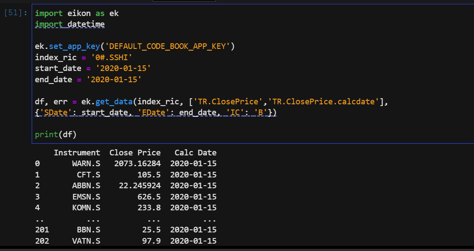Click the start_date variable assignment line
This screenshot has height=251, width=474.
(92, 68)
